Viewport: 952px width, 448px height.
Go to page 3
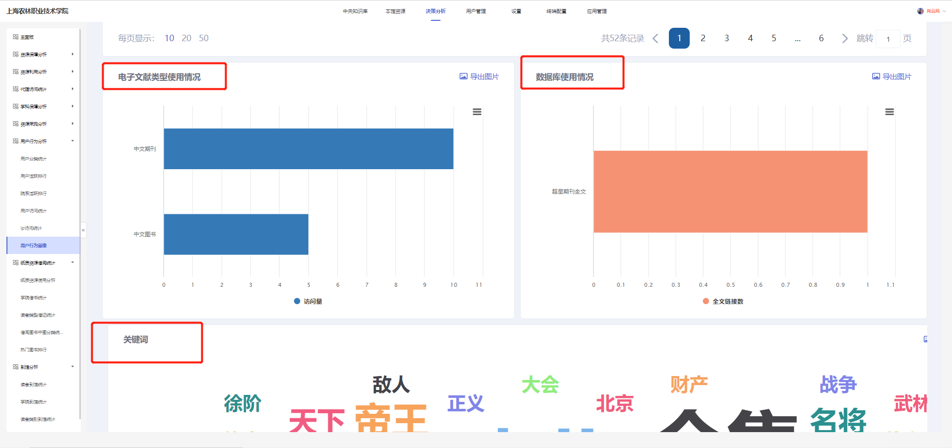[726, 38]
